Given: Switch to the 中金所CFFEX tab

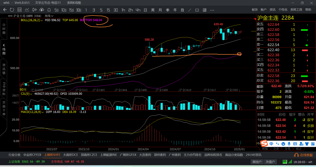Looking at the screenshot, I should pyautogui.click(x=32, y=155).
